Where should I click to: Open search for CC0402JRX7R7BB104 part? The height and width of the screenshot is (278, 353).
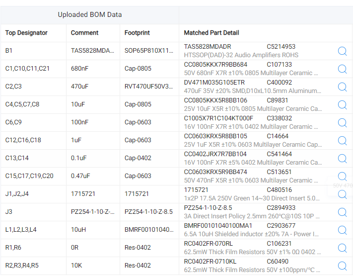click(342, 159)
